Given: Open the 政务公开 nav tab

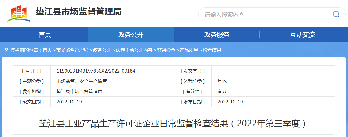Looking at the screenshot, I should click(131, 35).
